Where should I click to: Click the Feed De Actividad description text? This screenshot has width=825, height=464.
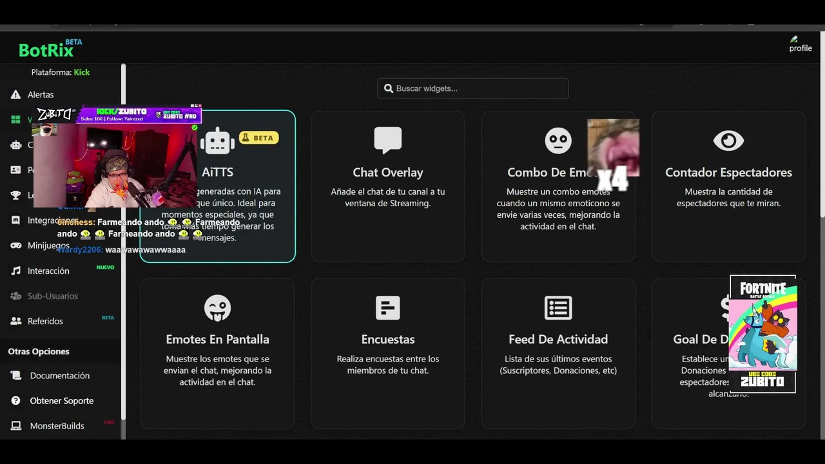coord(558,365)
